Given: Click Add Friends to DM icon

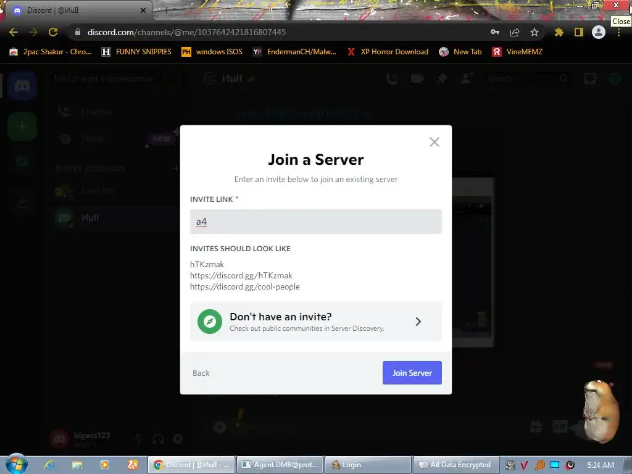Looking at the screenshot, I should 467,78.
